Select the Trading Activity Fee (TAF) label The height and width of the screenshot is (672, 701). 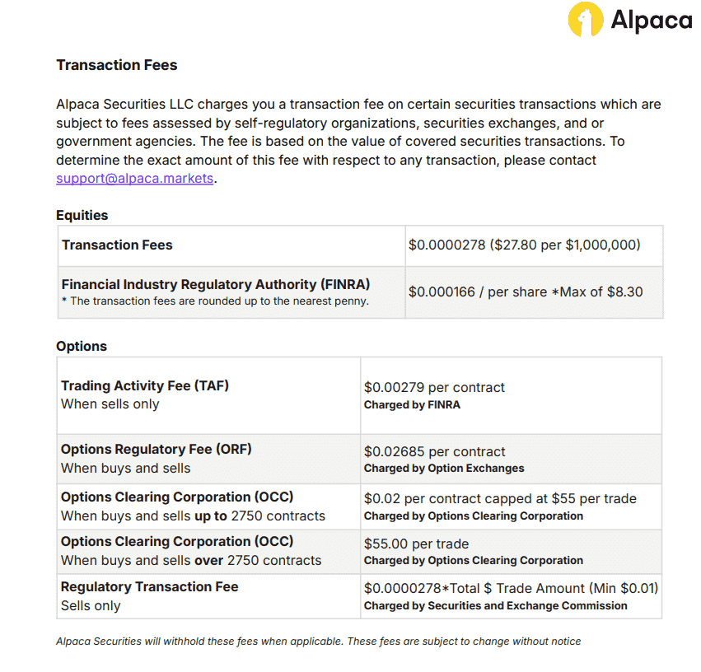[x=145, y=385]
